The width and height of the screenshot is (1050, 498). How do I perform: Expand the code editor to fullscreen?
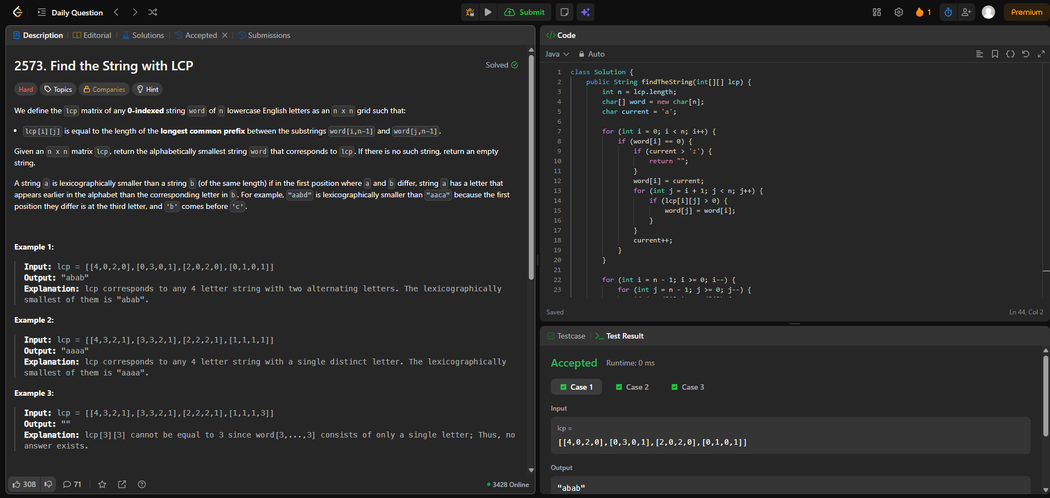coord(1041,54)
